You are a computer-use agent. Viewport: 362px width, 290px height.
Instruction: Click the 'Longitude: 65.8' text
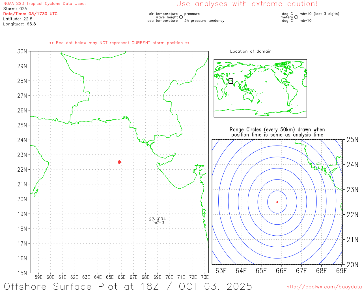pos(20,24)
